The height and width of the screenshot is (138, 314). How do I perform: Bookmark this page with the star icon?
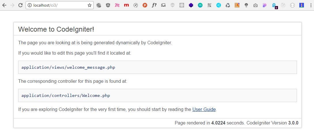coord(89,5)
